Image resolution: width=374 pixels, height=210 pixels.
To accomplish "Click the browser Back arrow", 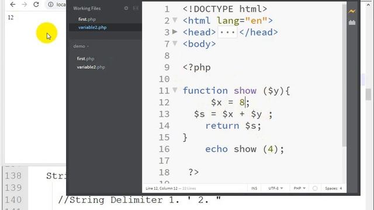I will 13,5.
